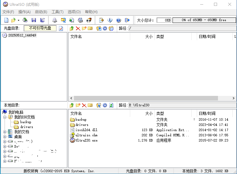
Task: Open an existing ISO file
Action: point(14,20)
